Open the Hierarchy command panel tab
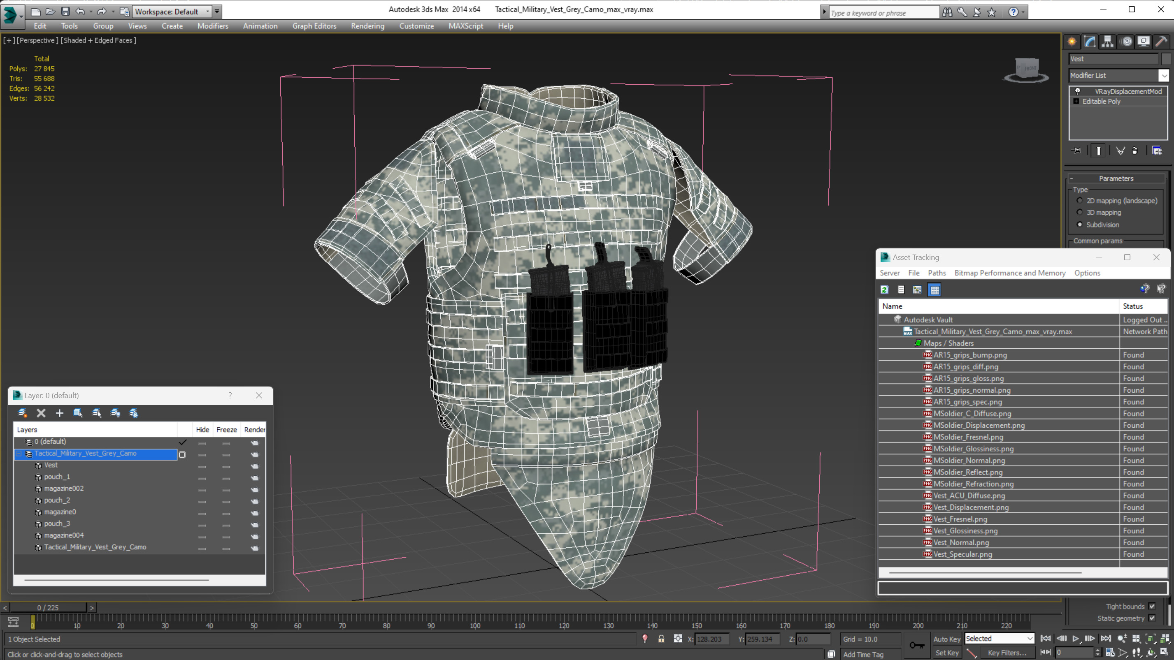The width and height of the screenshot is (1174, 660). [1107, 42]
